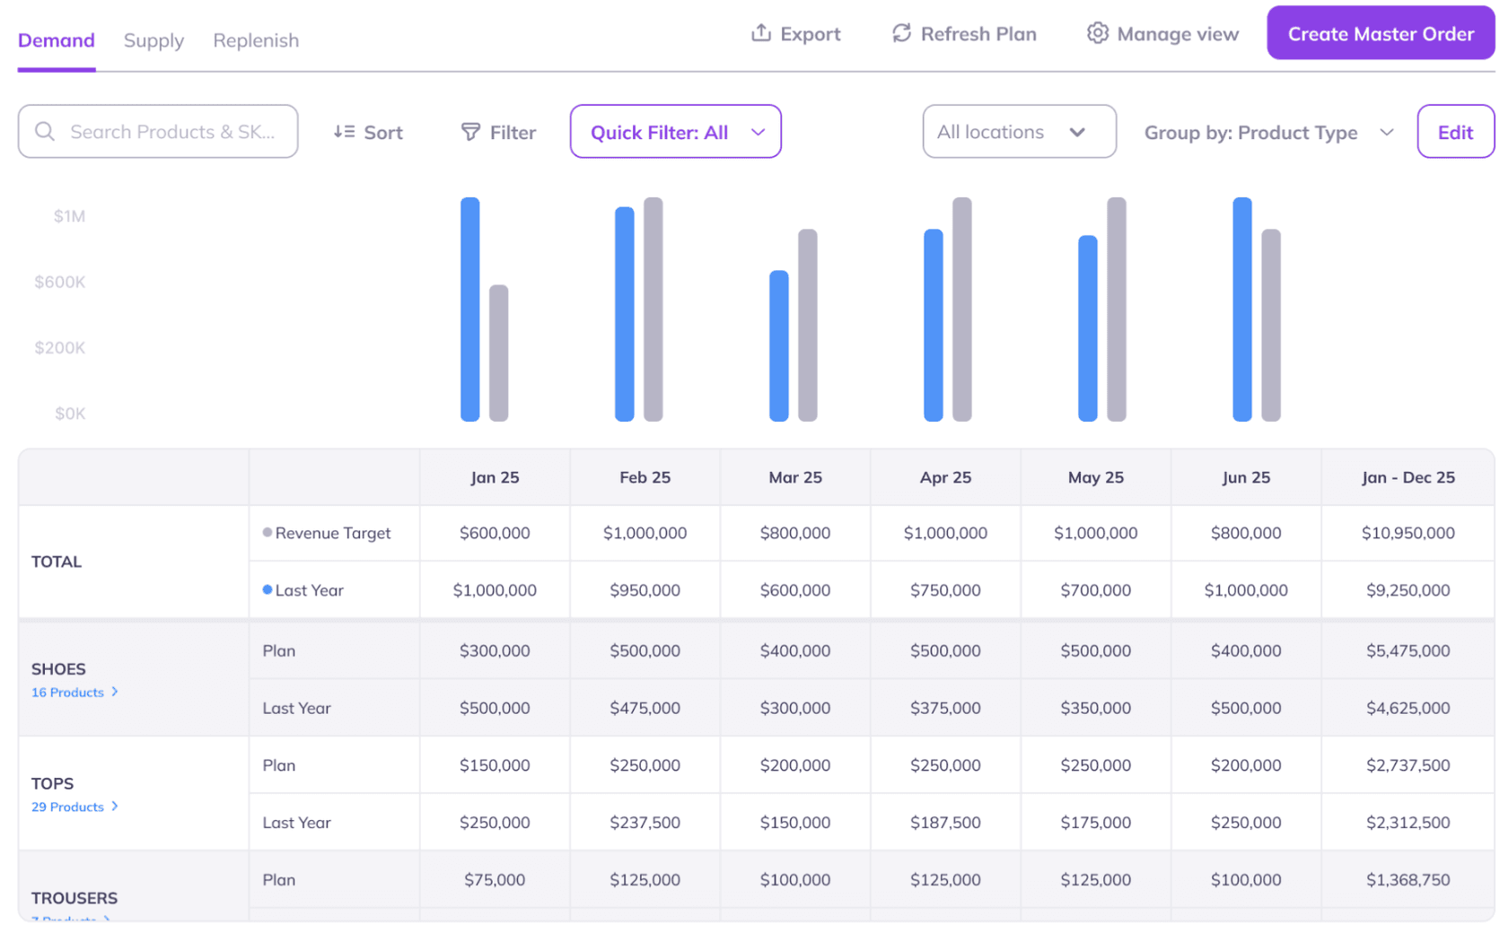1508x933 pixels.
Task: Click the Manage view gear icon
Action: [x=1097, y=33]
